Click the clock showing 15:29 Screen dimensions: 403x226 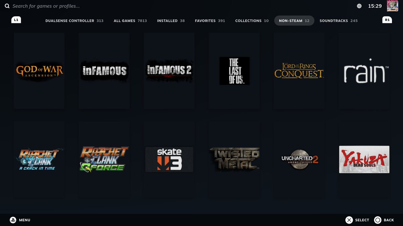click(375, 6)
